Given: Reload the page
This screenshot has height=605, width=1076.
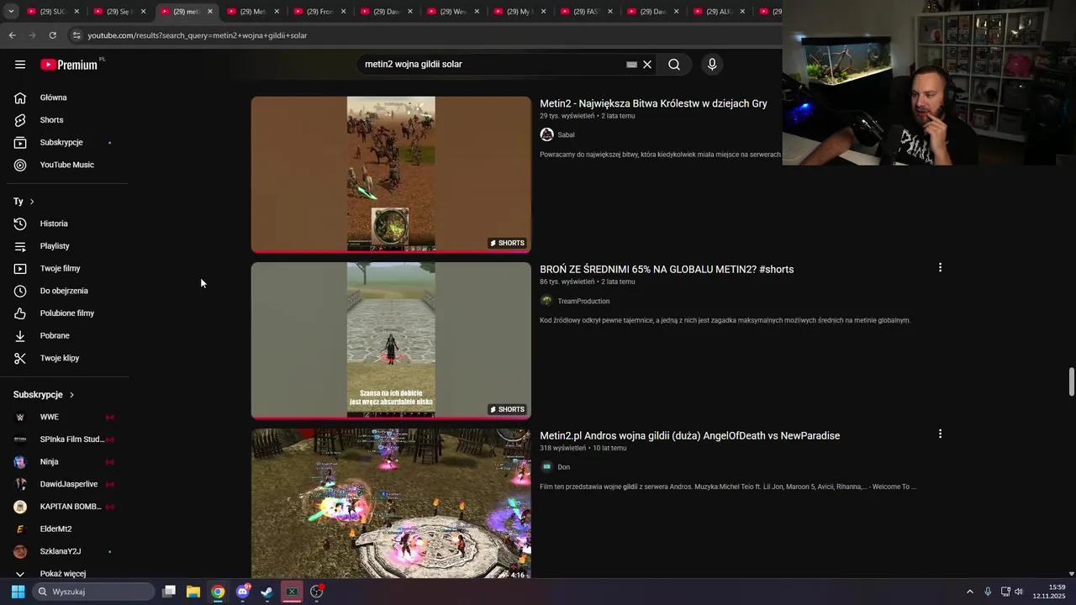Looking at the screenshot, I should coord(52,35).
